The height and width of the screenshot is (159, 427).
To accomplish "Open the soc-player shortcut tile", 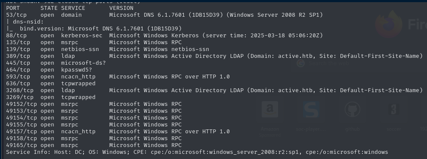I will pos(311,116).
